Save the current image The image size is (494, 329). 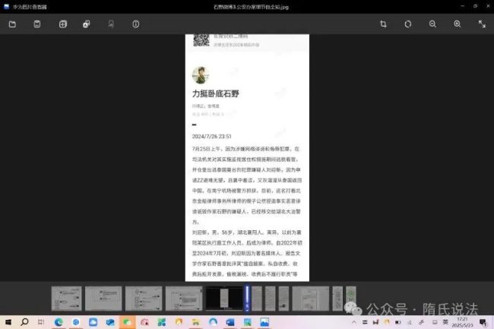point(37,24)
